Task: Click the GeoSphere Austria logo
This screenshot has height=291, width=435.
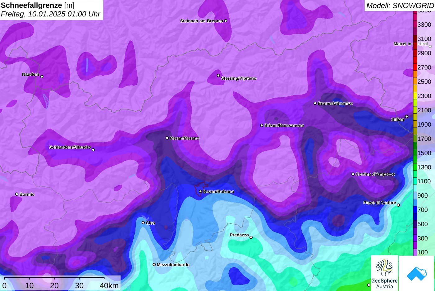Action: (384, 273)
